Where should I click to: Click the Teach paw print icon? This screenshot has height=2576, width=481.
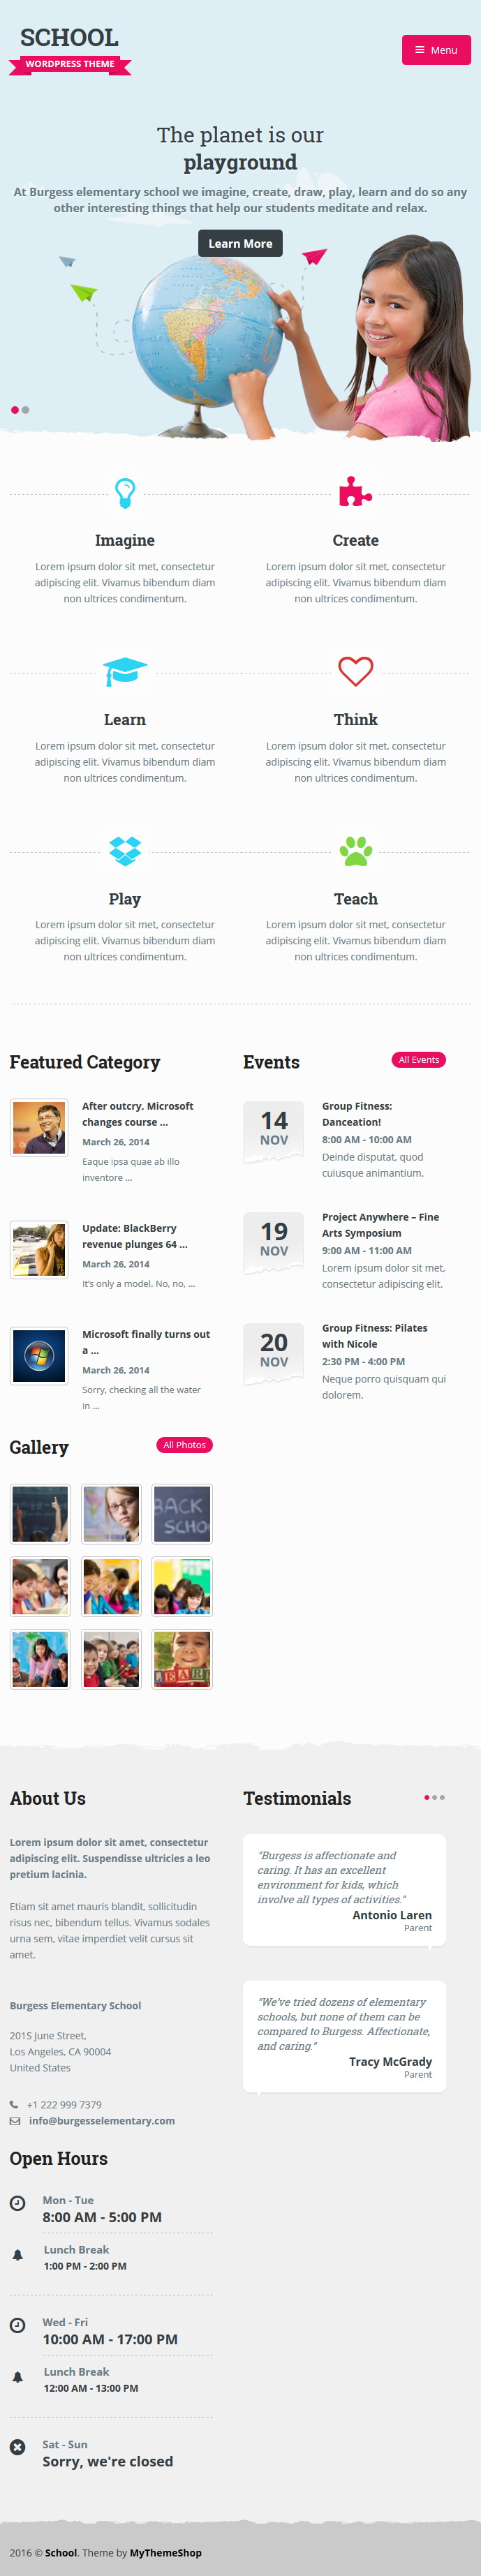click(355, 851)
